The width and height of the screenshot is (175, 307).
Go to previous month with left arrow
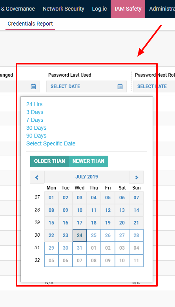[x=37, y=177]
